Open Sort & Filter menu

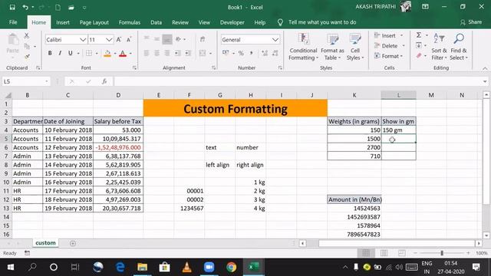[x=439, y=47]
